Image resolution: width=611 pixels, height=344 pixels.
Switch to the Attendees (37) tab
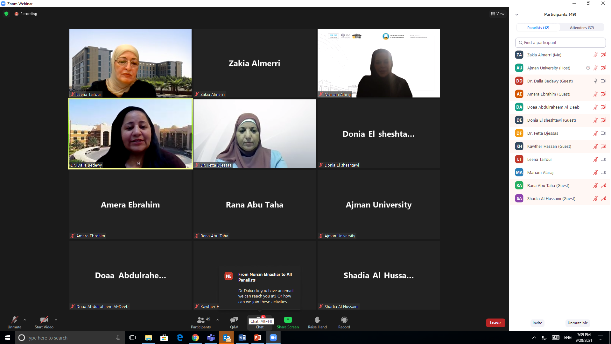[582, 28]
